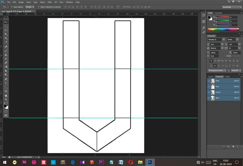The height and width of the screenshot is (166, 243).
Task: Open Adobe XD from the taskbar
Action: click(24, 162)
